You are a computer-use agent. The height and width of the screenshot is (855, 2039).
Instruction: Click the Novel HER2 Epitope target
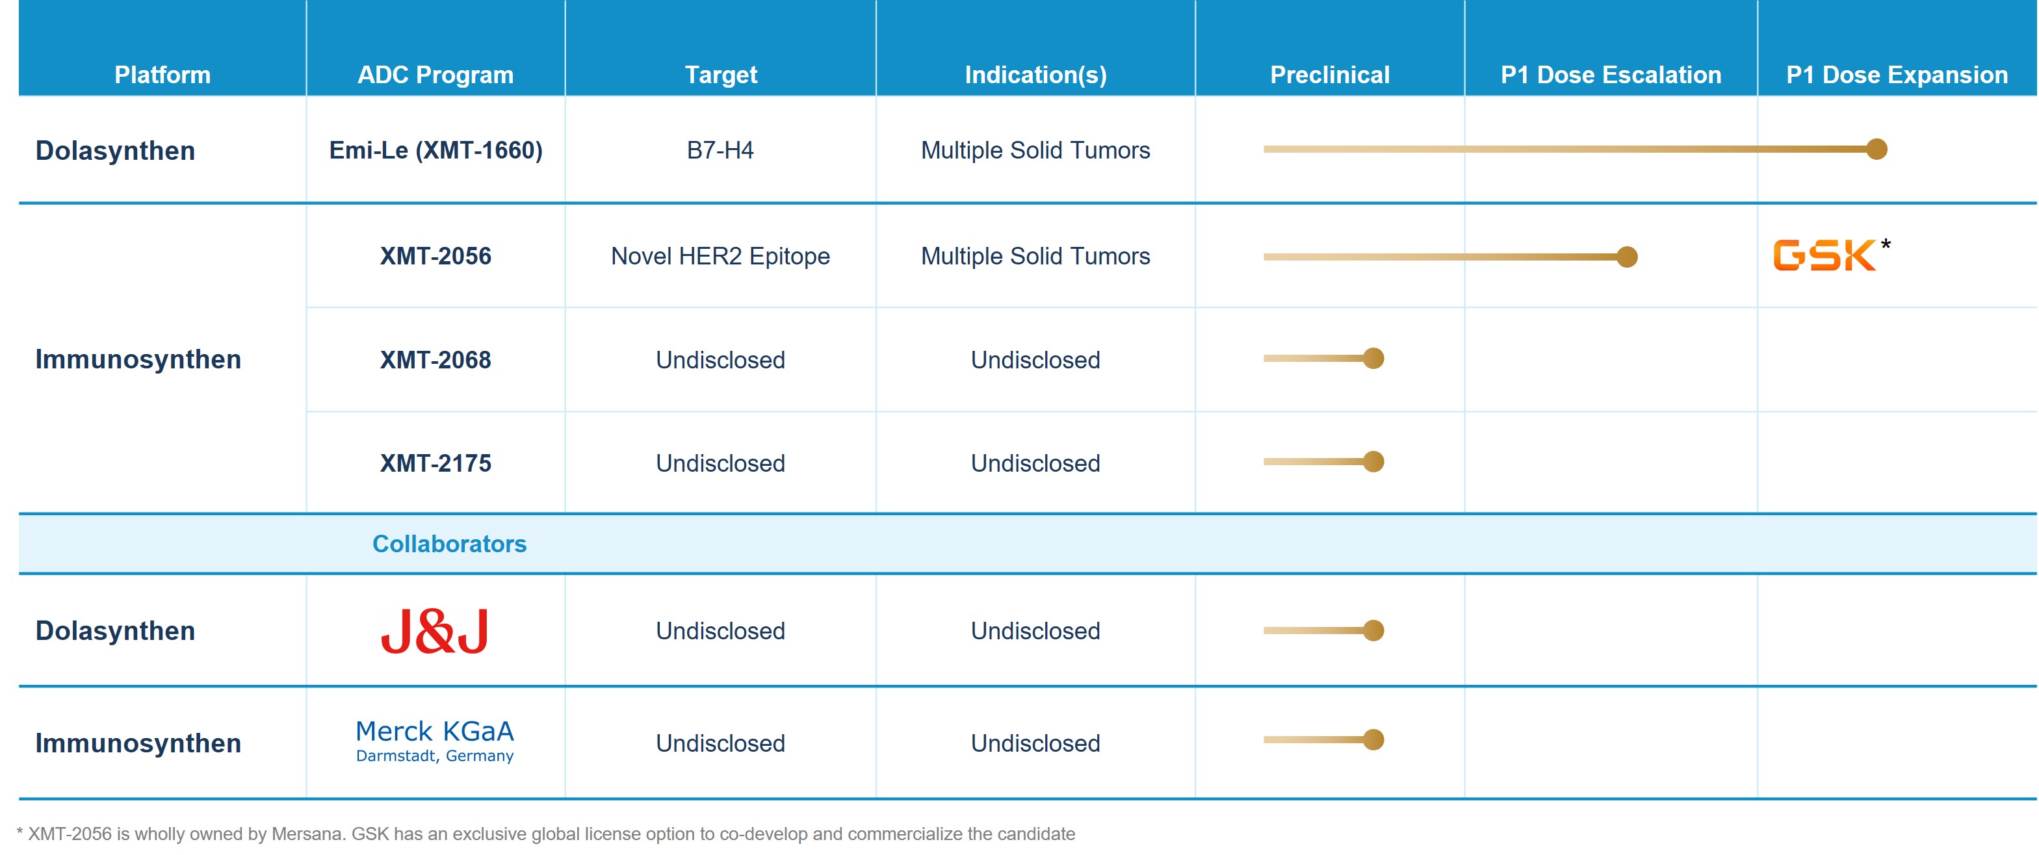720,256
